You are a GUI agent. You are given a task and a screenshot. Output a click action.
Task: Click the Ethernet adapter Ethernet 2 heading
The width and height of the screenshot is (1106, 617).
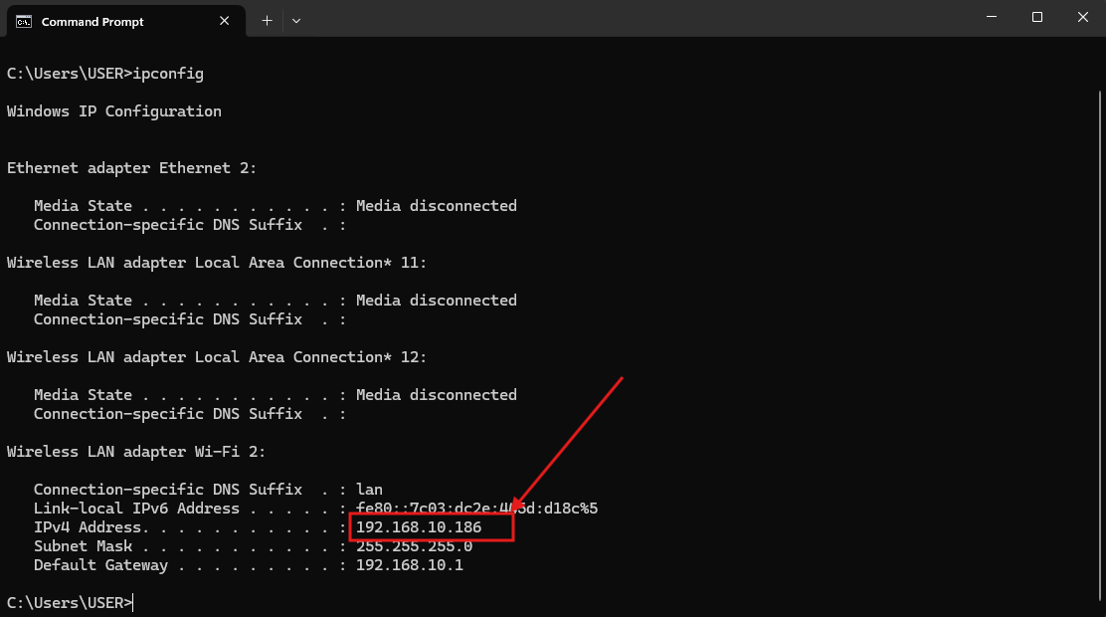coord(131,168)
